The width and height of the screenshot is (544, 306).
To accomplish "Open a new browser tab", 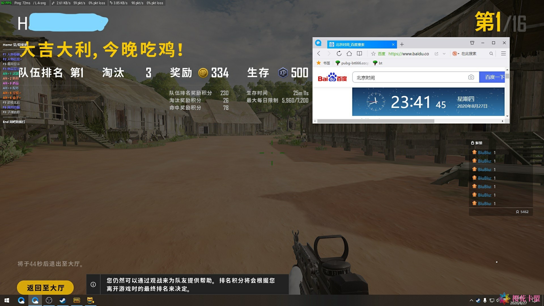I will tap(402, 44).
